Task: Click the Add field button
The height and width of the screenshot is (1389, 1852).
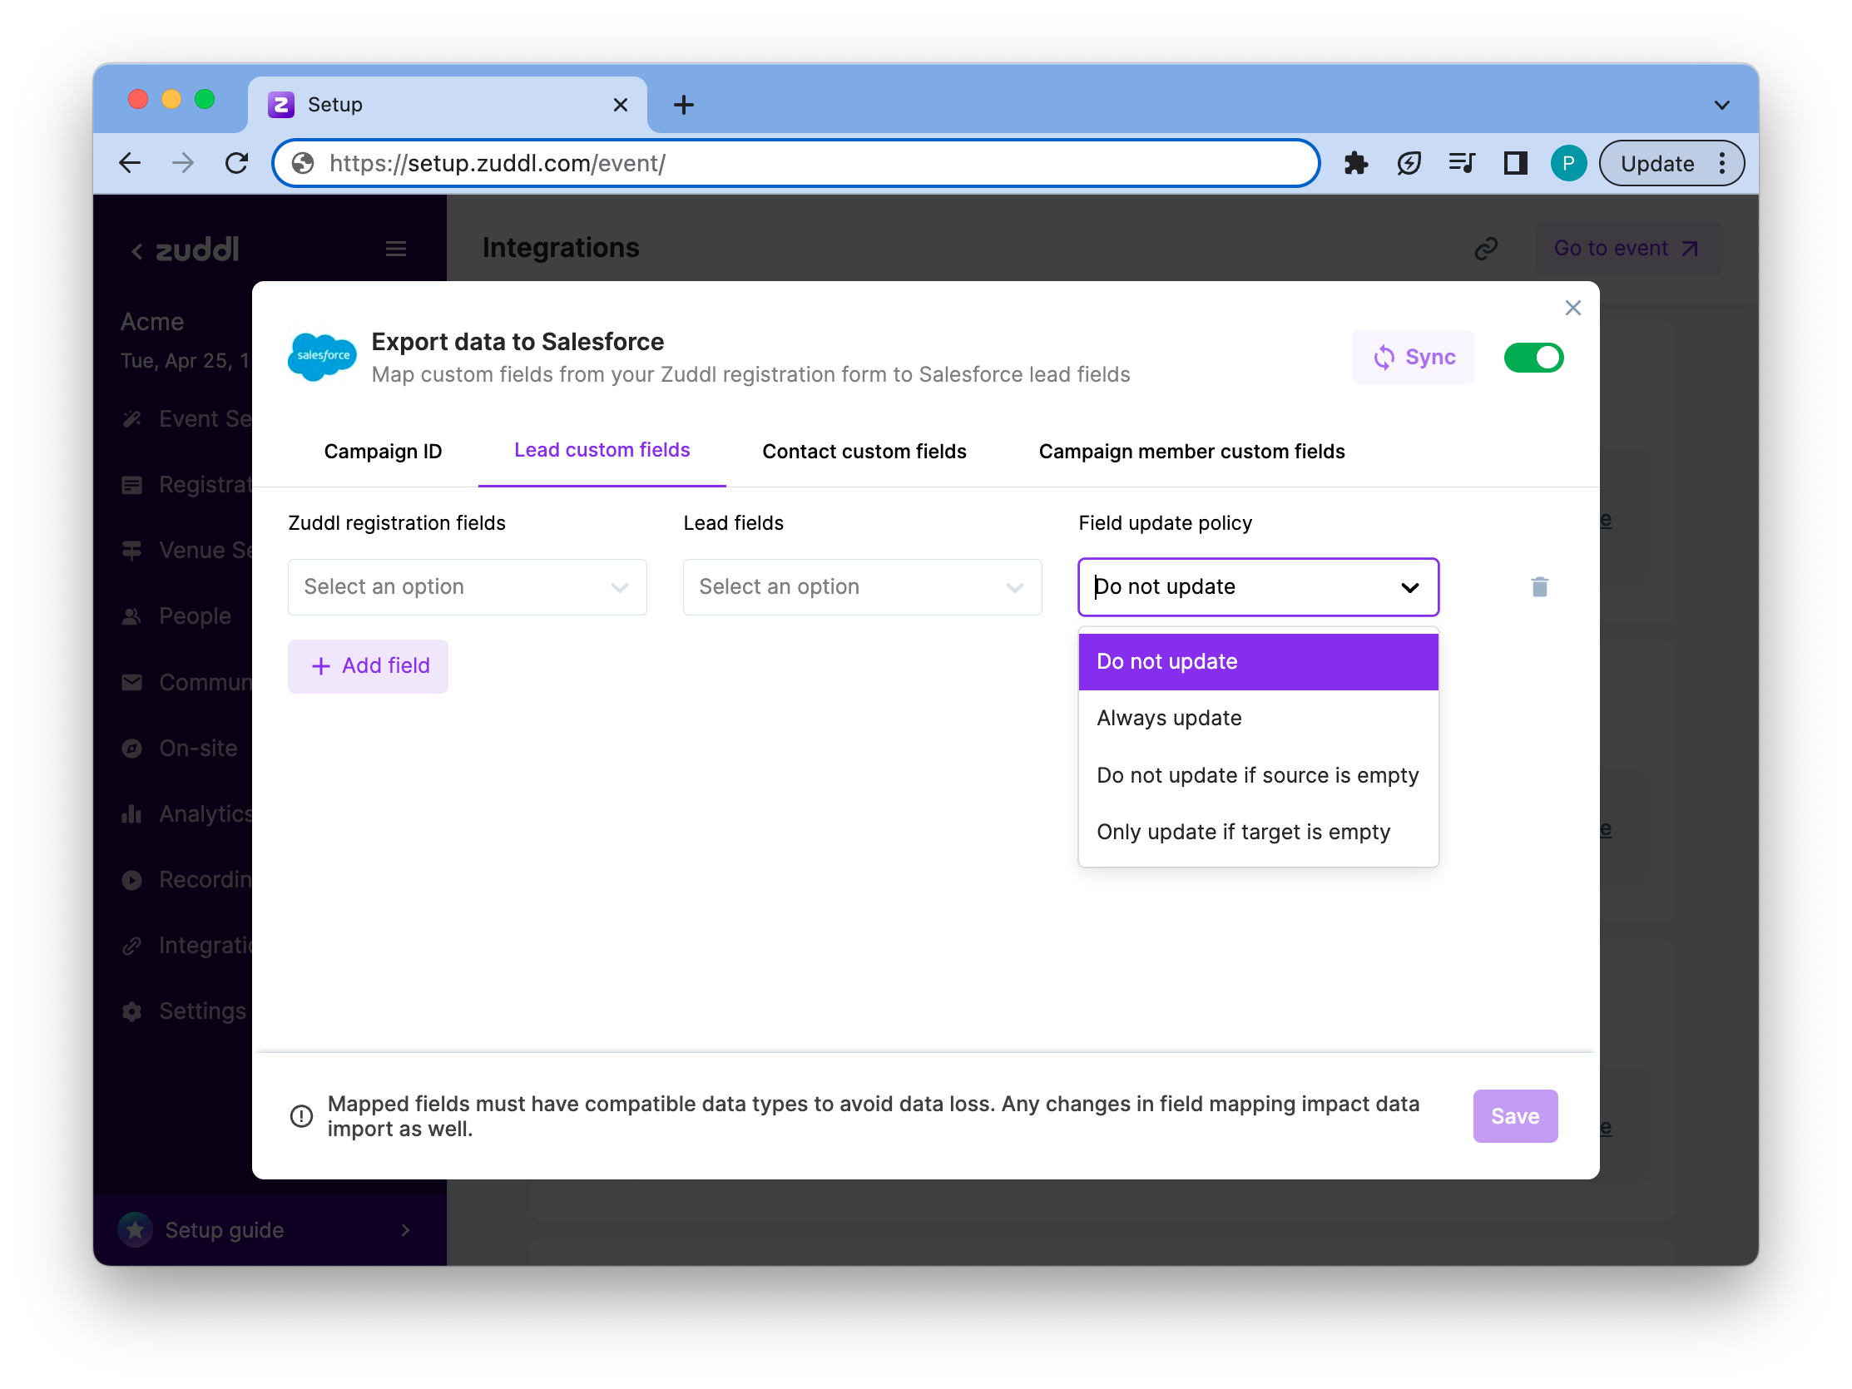Action: [368, 665]
